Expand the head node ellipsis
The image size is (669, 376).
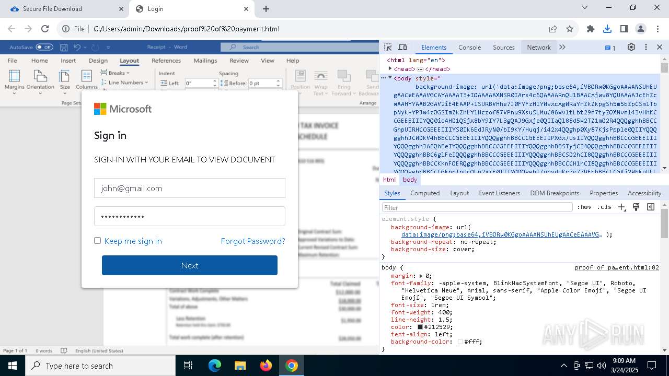[420, 69]
